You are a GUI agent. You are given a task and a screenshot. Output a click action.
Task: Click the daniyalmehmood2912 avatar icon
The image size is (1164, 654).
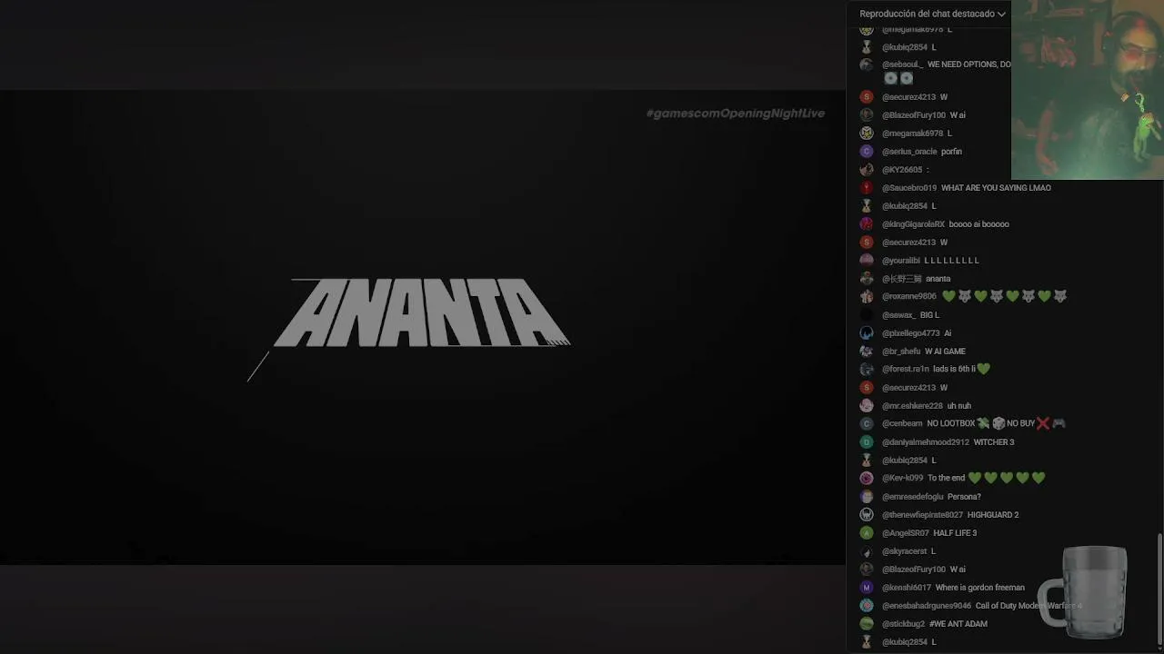(x=867, y=442)
